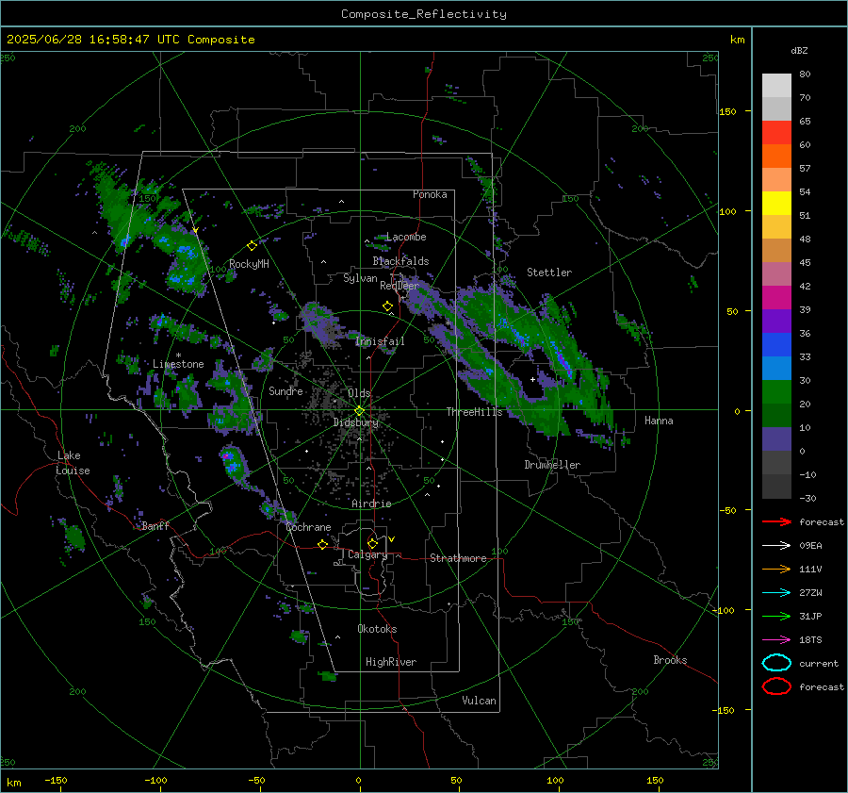This screenshot has width=848, height=793.
Task: Click the Calgary city label
Action: tap(367, 554)
